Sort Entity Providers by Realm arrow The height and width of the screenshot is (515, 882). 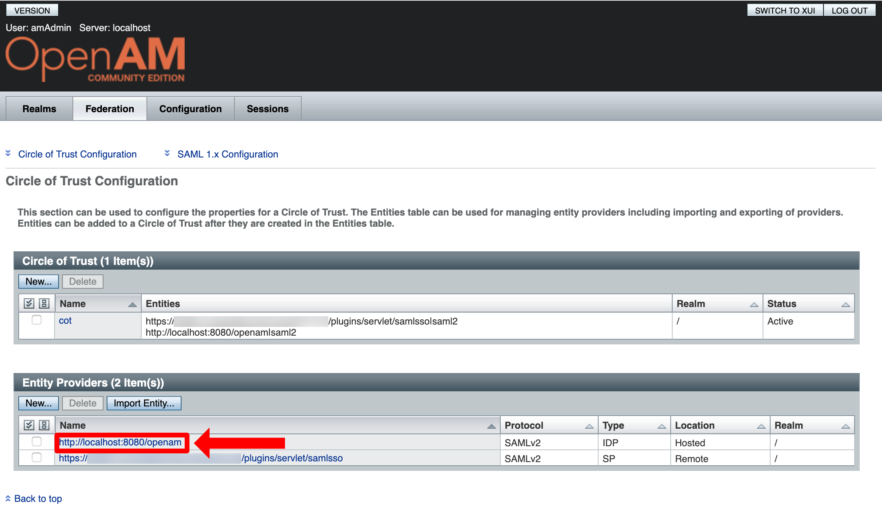pyautogui.click(x=846, y=426)
